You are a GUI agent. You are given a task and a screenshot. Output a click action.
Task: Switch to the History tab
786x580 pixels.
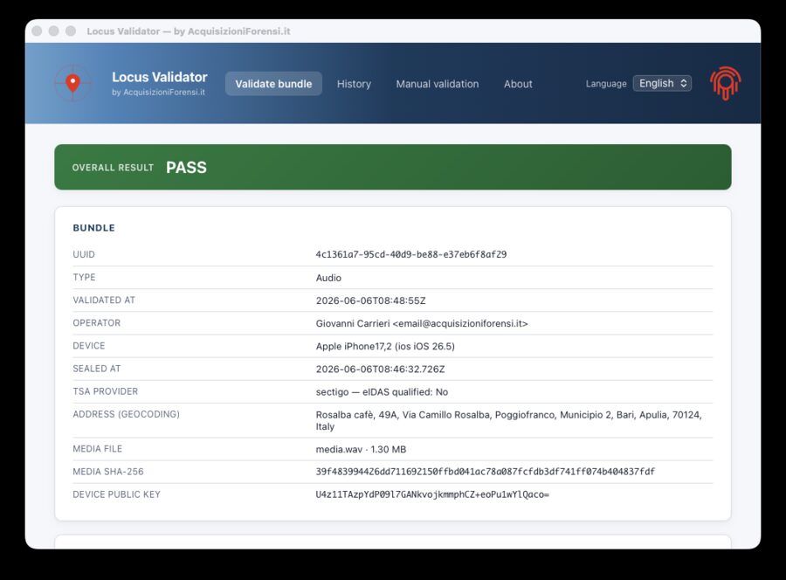pyautogui.click(x=354, y=84)
